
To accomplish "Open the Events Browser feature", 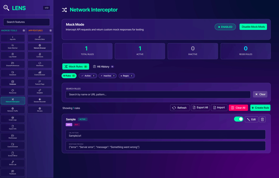I will point(40,73).
